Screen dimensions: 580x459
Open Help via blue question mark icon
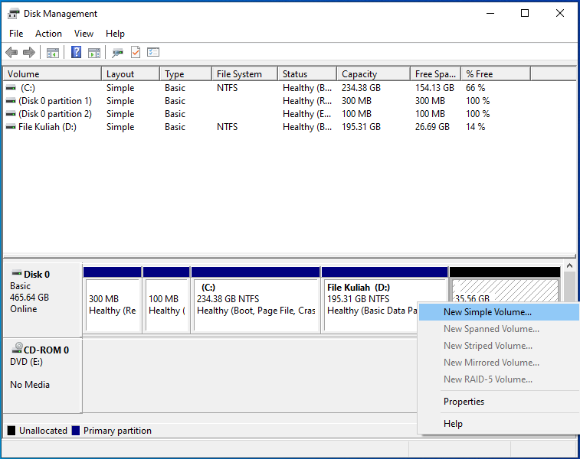[x=77, y=53]
